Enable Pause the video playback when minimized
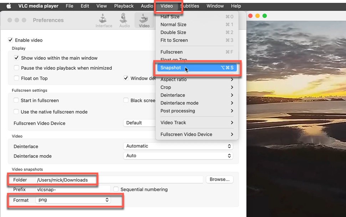 pyautogui.click(x=16, y=68)
